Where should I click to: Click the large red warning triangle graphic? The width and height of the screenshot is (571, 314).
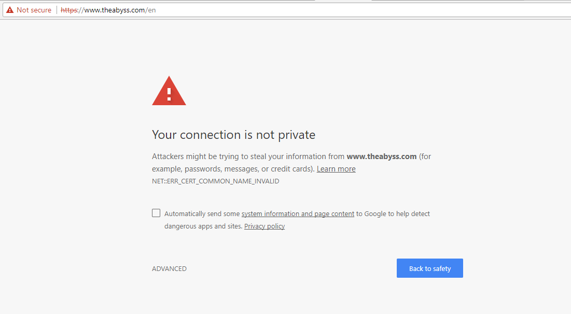[169, 91]
